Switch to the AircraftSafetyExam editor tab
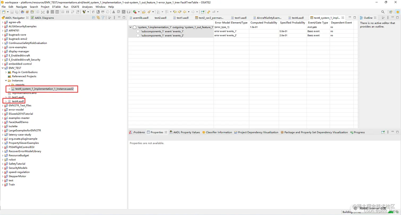The height and width of the screenshot is (215, 401). click(267, 18)
